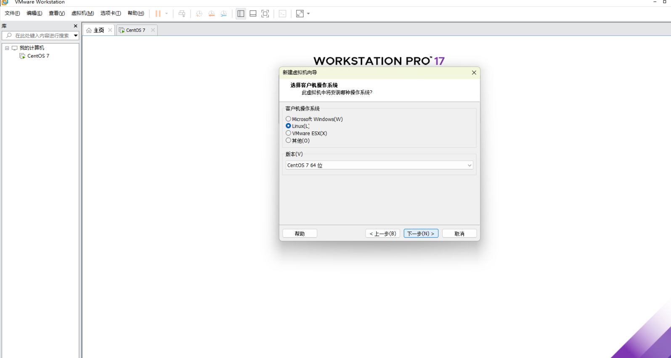This screenshot has height=358, width=671.
Task: Open the library search filter dropdown arrow
Action: [76, 36]
